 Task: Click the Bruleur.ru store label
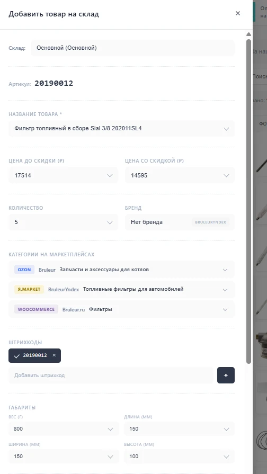[x=74, y=309]
